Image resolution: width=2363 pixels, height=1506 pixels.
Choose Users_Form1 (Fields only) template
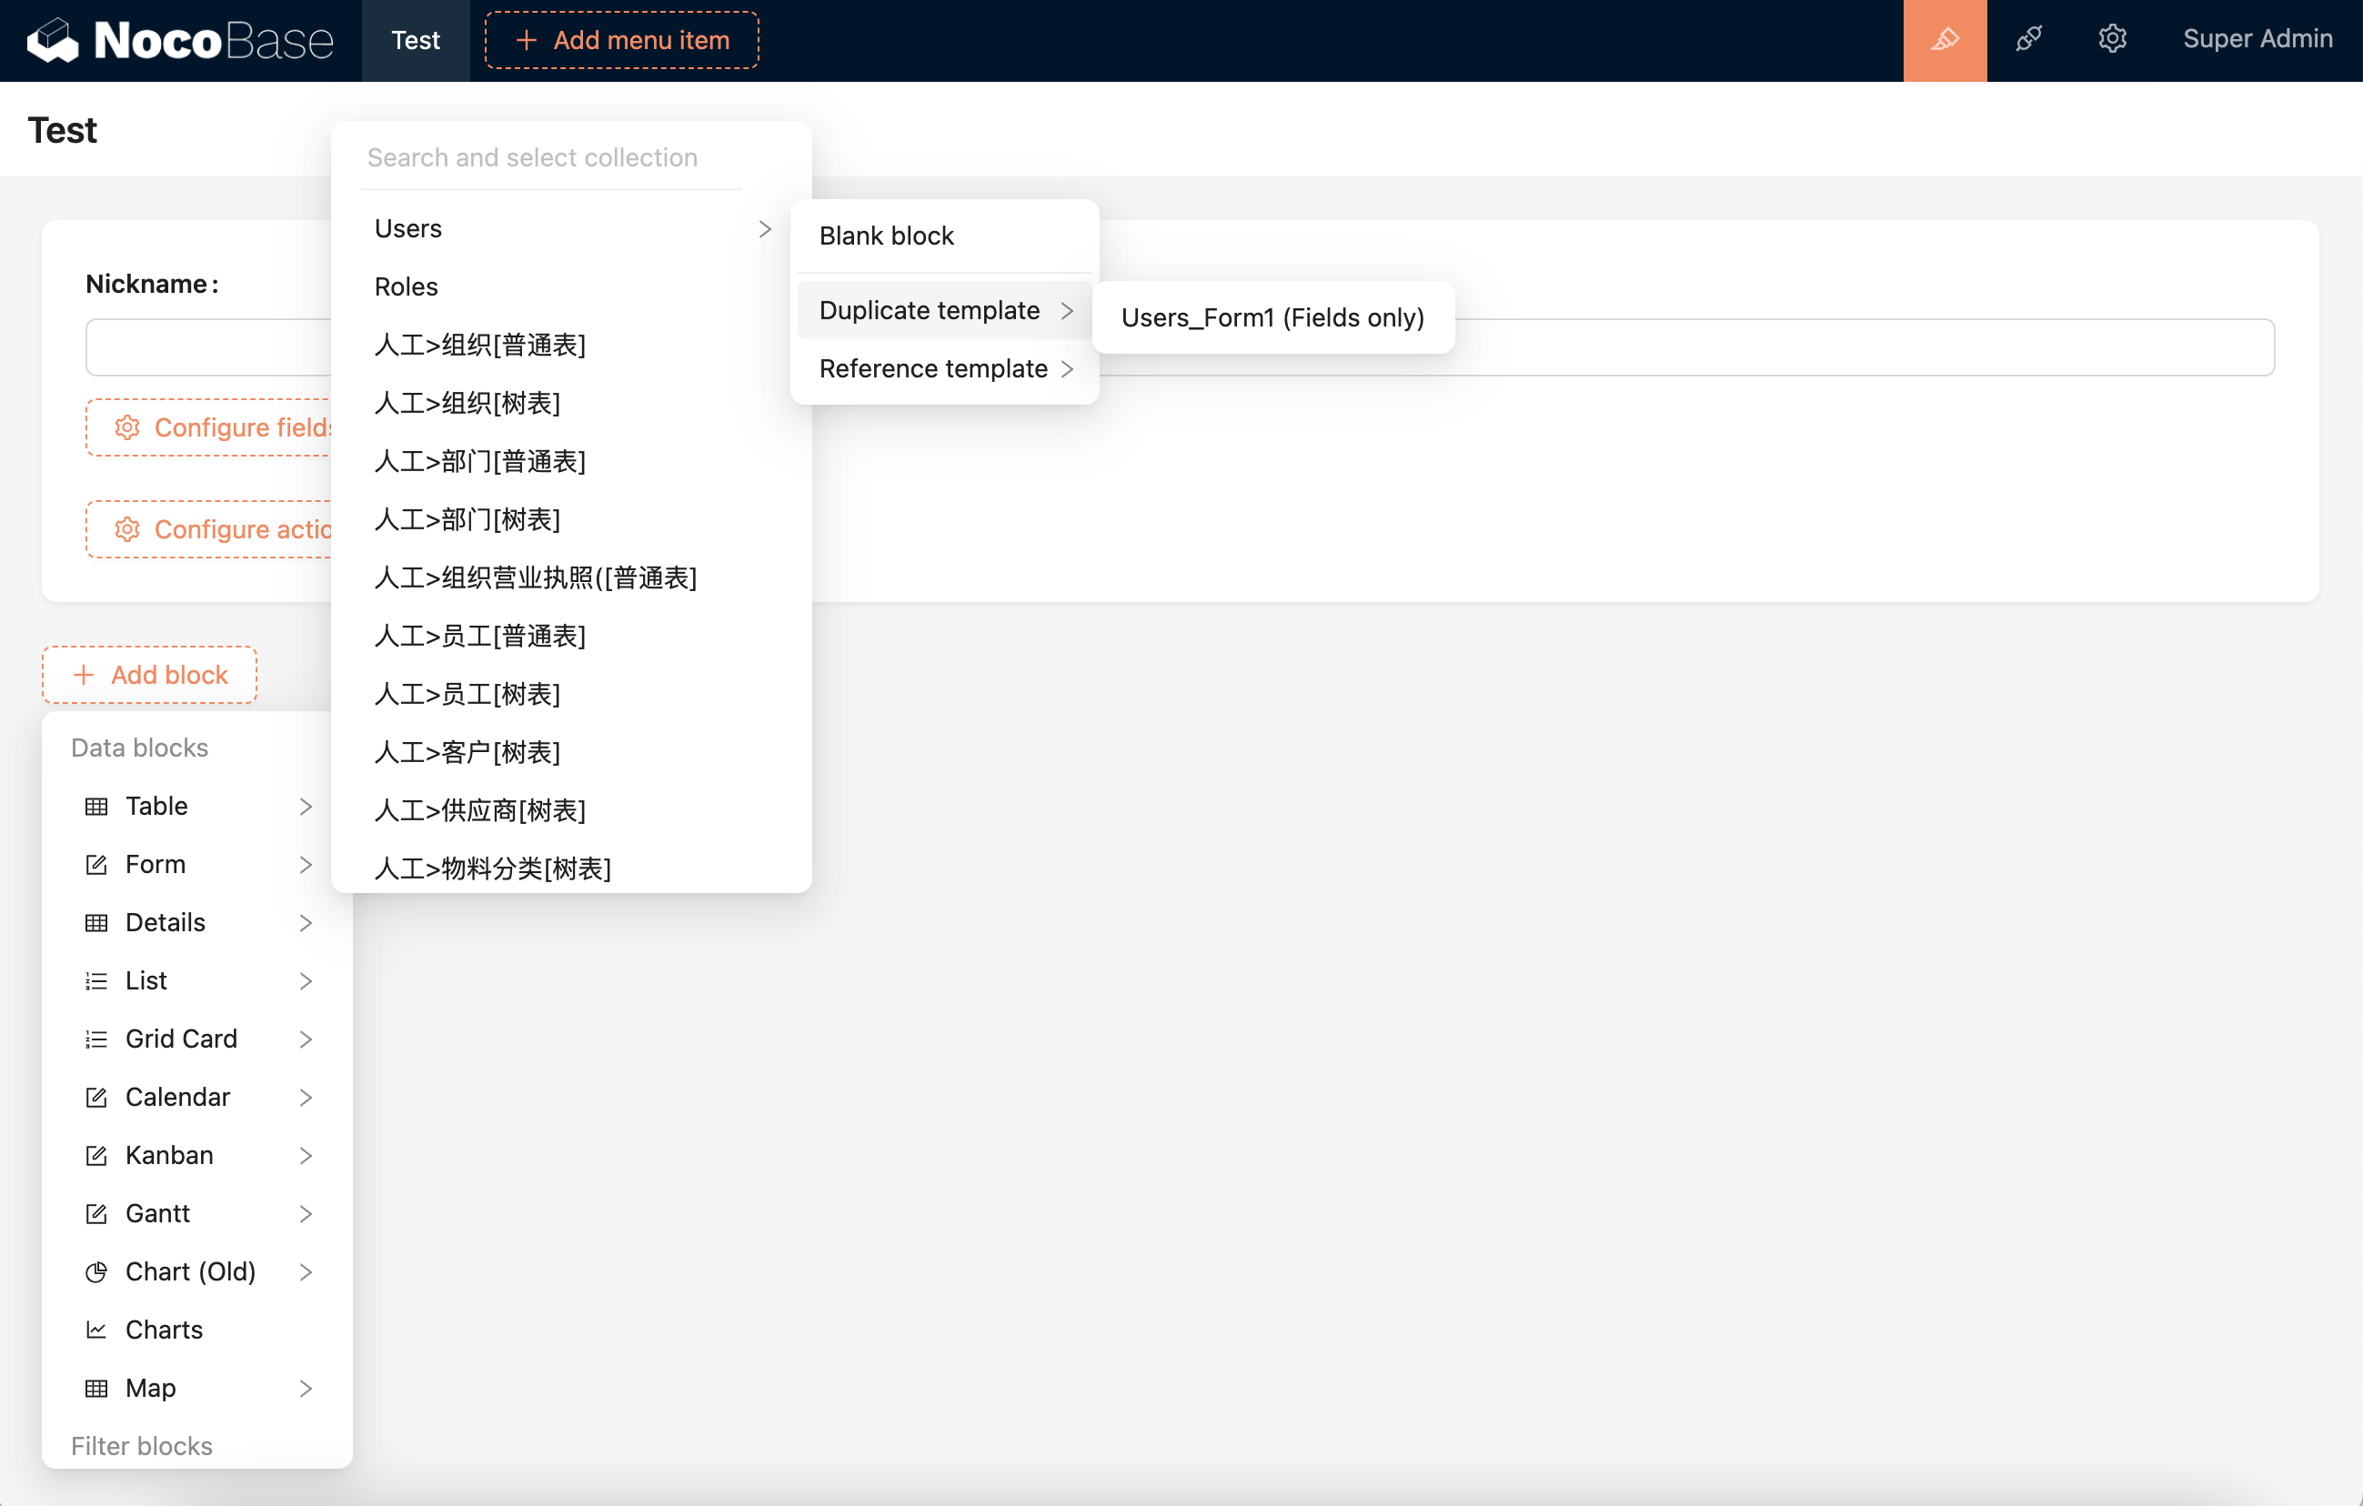(x=1272, y=318)
